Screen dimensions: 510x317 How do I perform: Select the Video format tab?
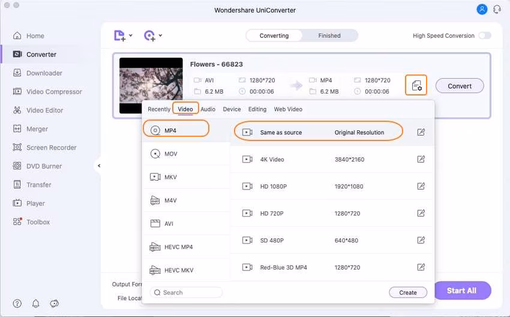pyautogui.click(x=185, y=109)
